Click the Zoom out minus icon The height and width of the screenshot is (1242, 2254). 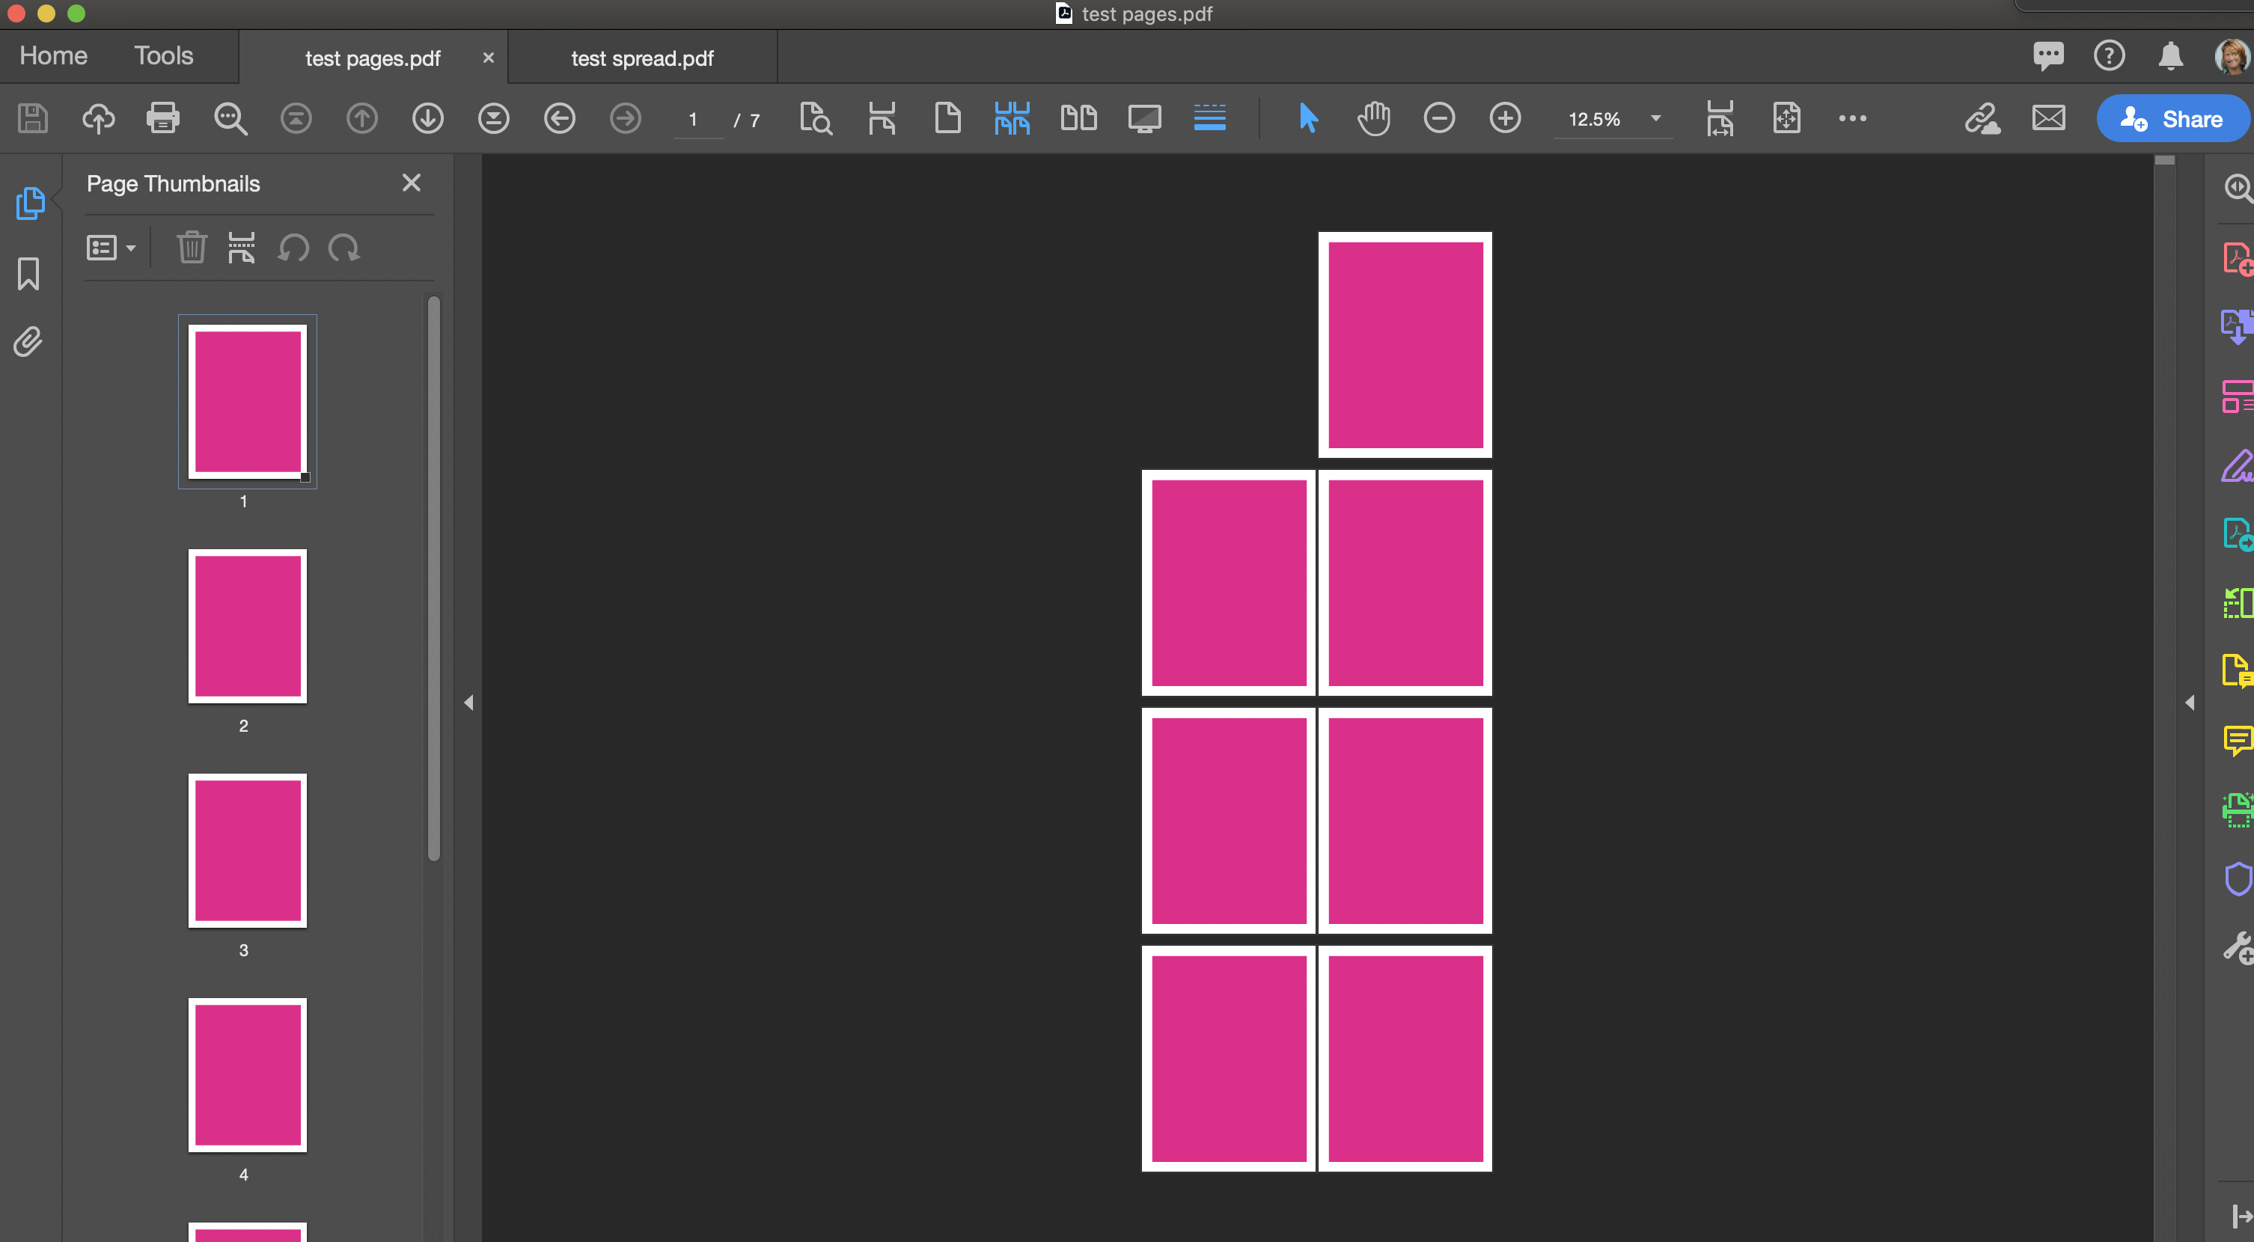click(1438, 118)
